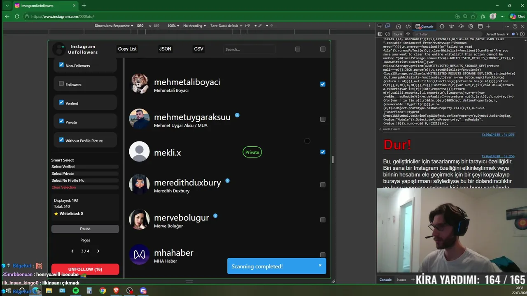Uncheck the Non-Followers filter checkbox
527x296 pixels.
[x=61, y=65]
